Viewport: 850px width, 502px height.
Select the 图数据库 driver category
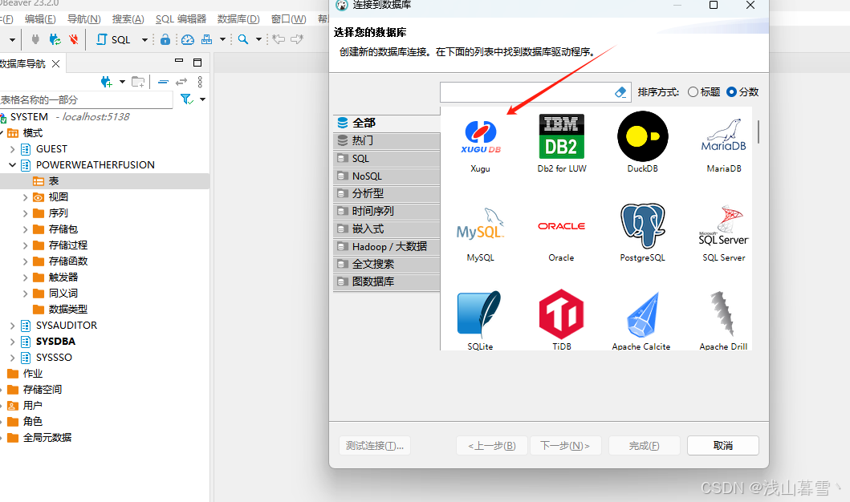[x=387, y=282]
